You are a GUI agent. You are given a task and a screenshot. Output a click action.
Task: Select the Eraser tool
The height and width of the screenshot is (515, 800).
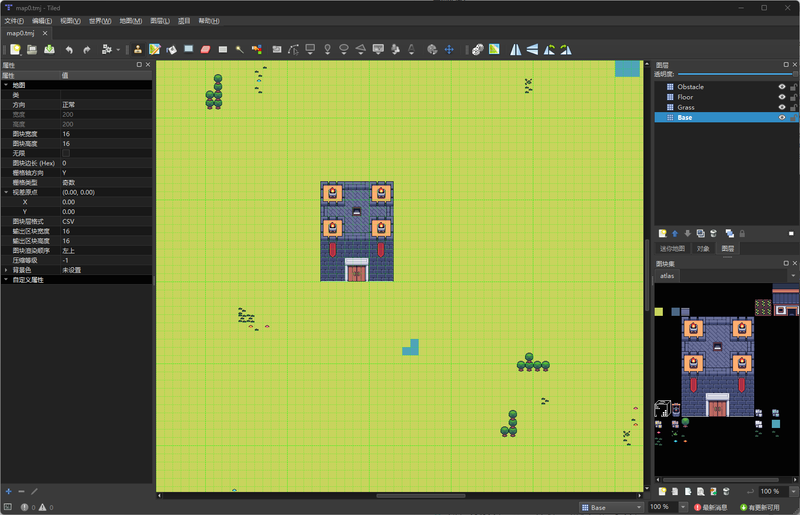205,49
